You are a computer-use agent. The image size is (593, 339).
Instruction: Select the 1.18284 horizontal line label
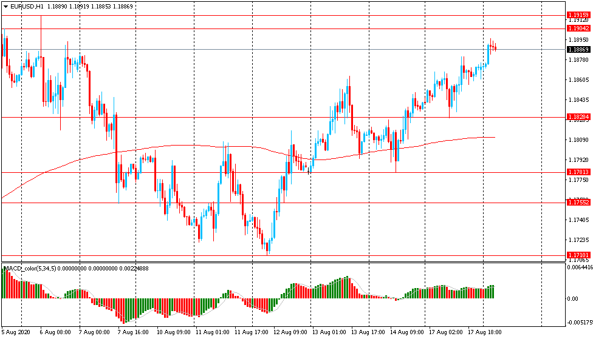coord(578,116)
